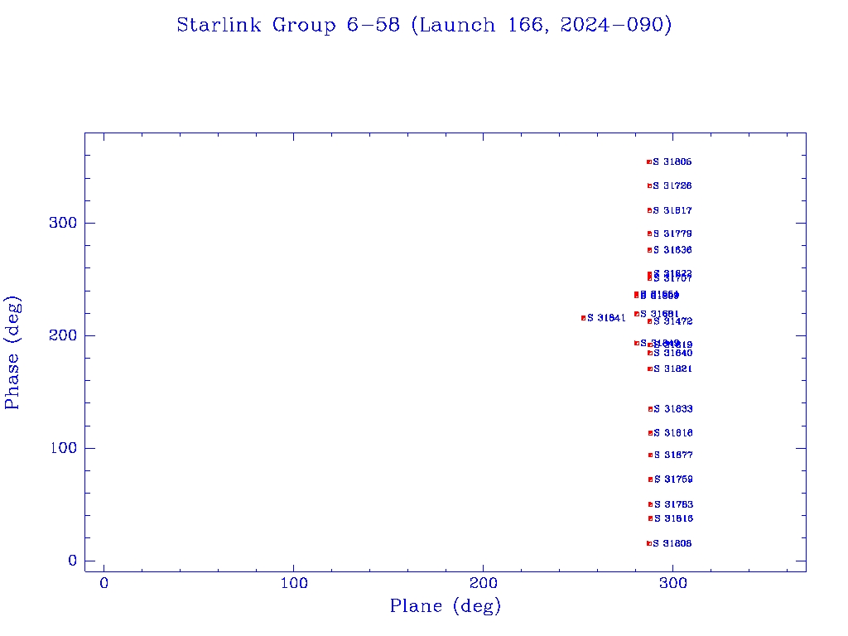Select the 100 tick label on Phase axis
The width and height of the screenshot is (848, 636).
(x=63, y=448)
